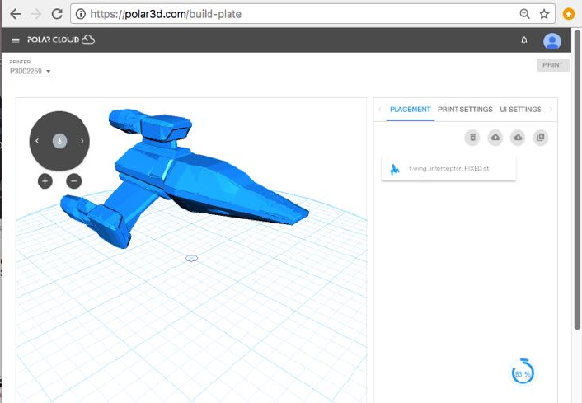582x403 pixels.
Task: Switch to the PRINT SETTINGS tab
Action: pos(465,110)
